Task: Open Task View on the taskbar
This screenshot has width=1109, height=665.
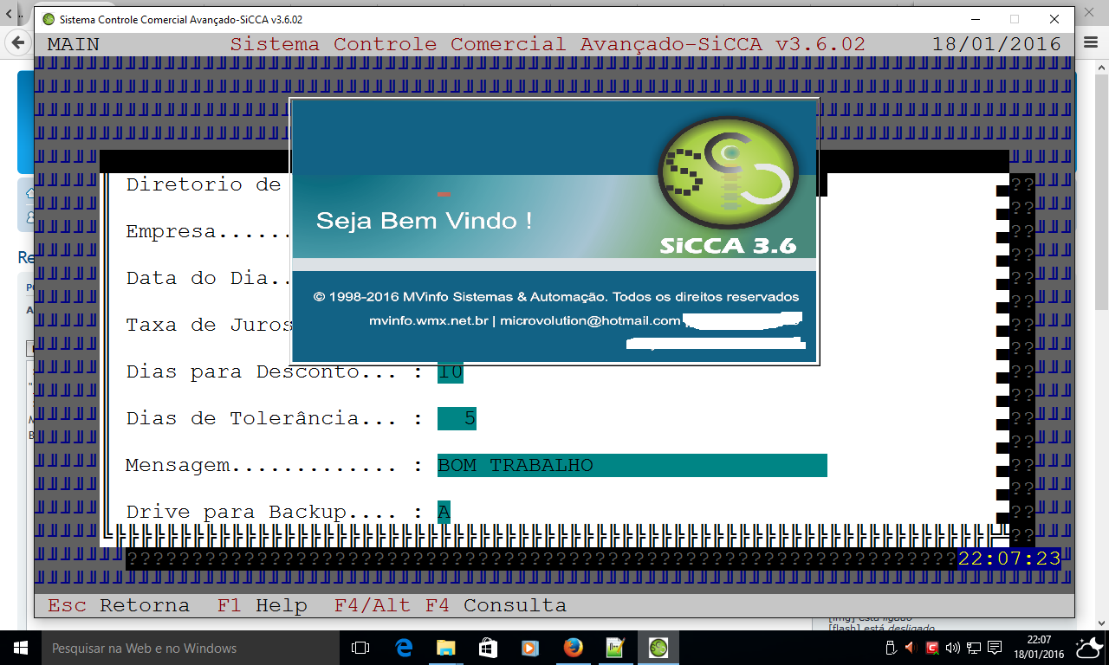Action: coord(360,648)
